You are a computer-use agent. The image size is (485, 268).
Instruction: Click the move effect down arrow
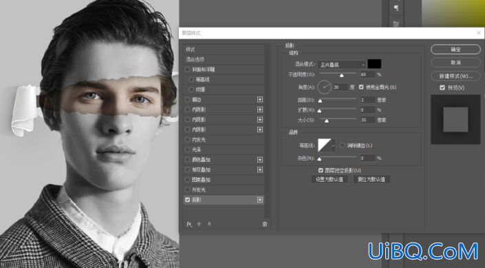tap(209, 224)
